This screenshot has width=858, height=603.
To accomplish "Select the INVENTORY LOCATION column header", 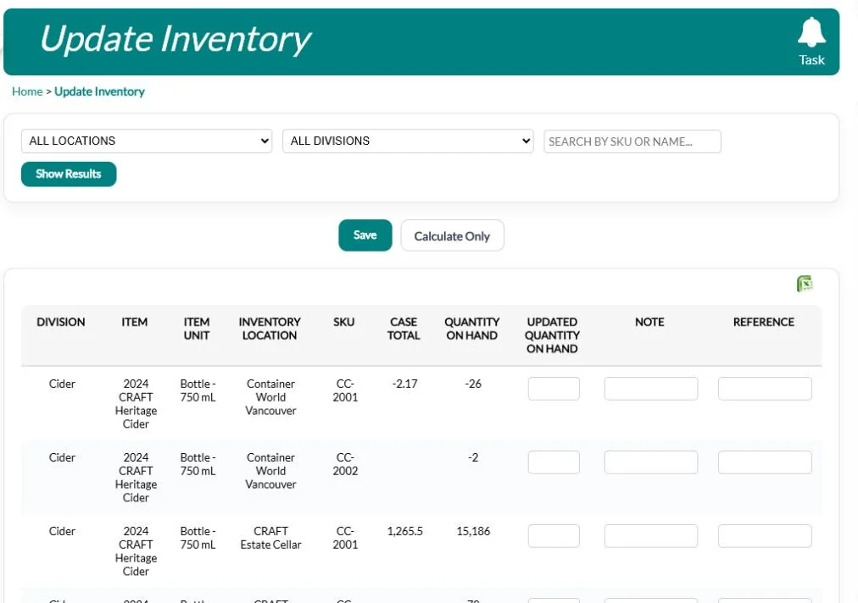I will 270,329.
